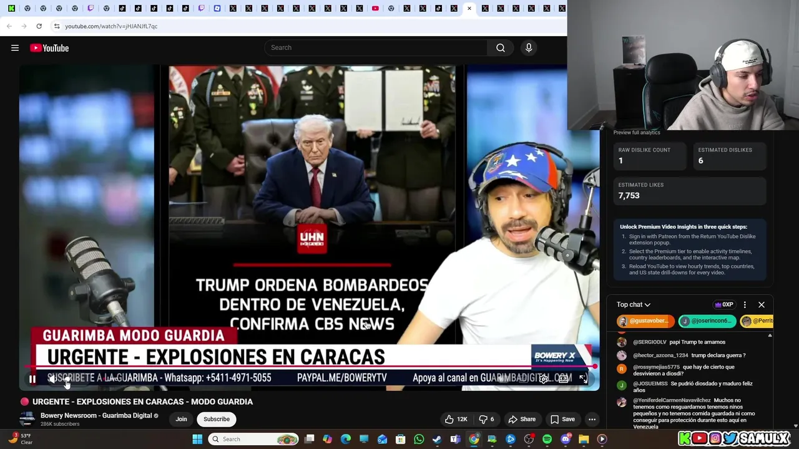The image size is (799, 449).
Task: Open Steam from the taskbar
Action: 437,439
